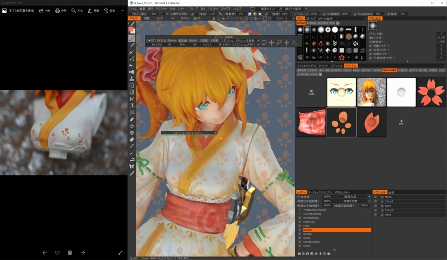Expand the CC dropdown in preview settings
Screen dimensions: 447x260
tap(151, 41)
